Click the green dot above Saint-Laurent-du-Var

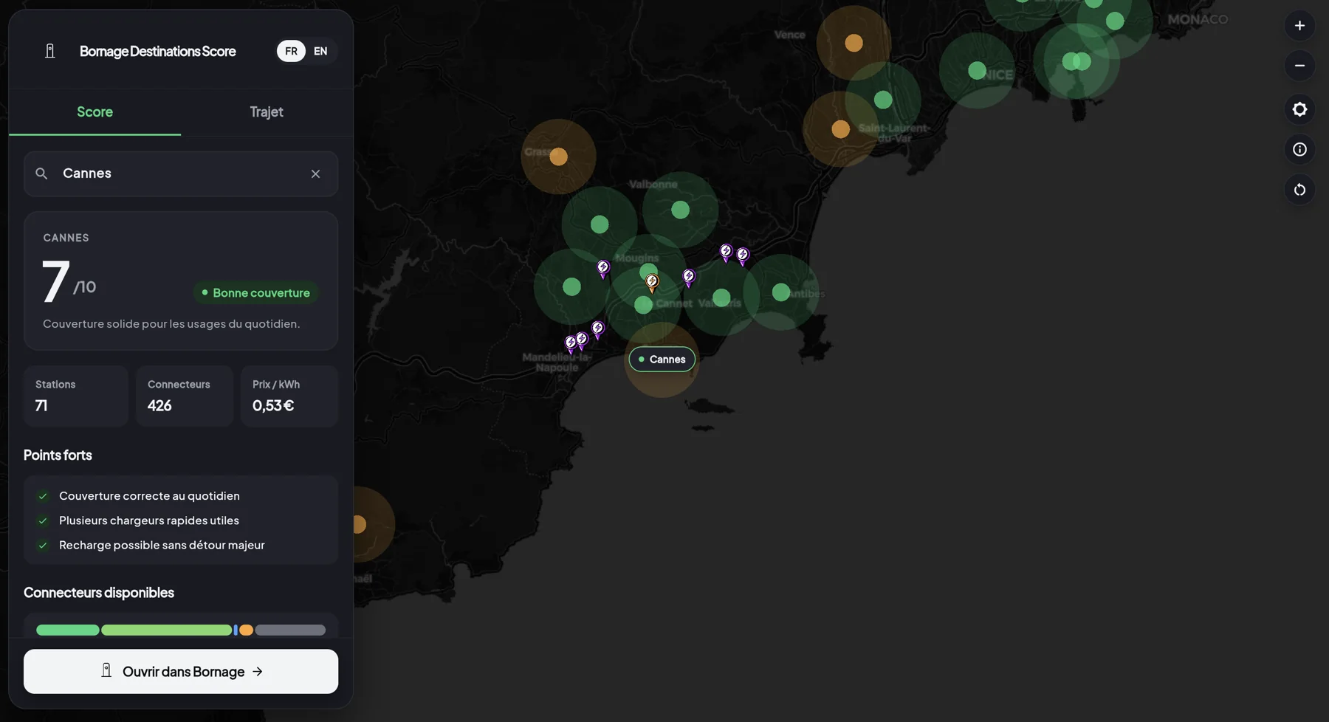(x=883, y=100)
